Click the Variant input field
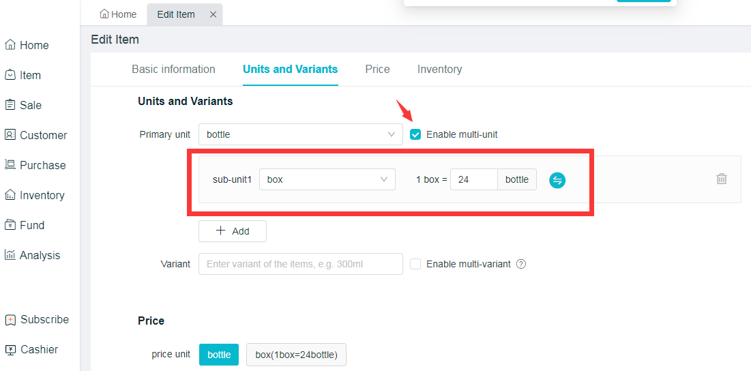Image resolution: width=751 pixels, height=371 pixels. [300, 264]
